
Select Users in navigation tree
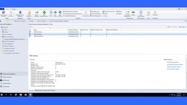pyautogui.click(x=6, y=30)
